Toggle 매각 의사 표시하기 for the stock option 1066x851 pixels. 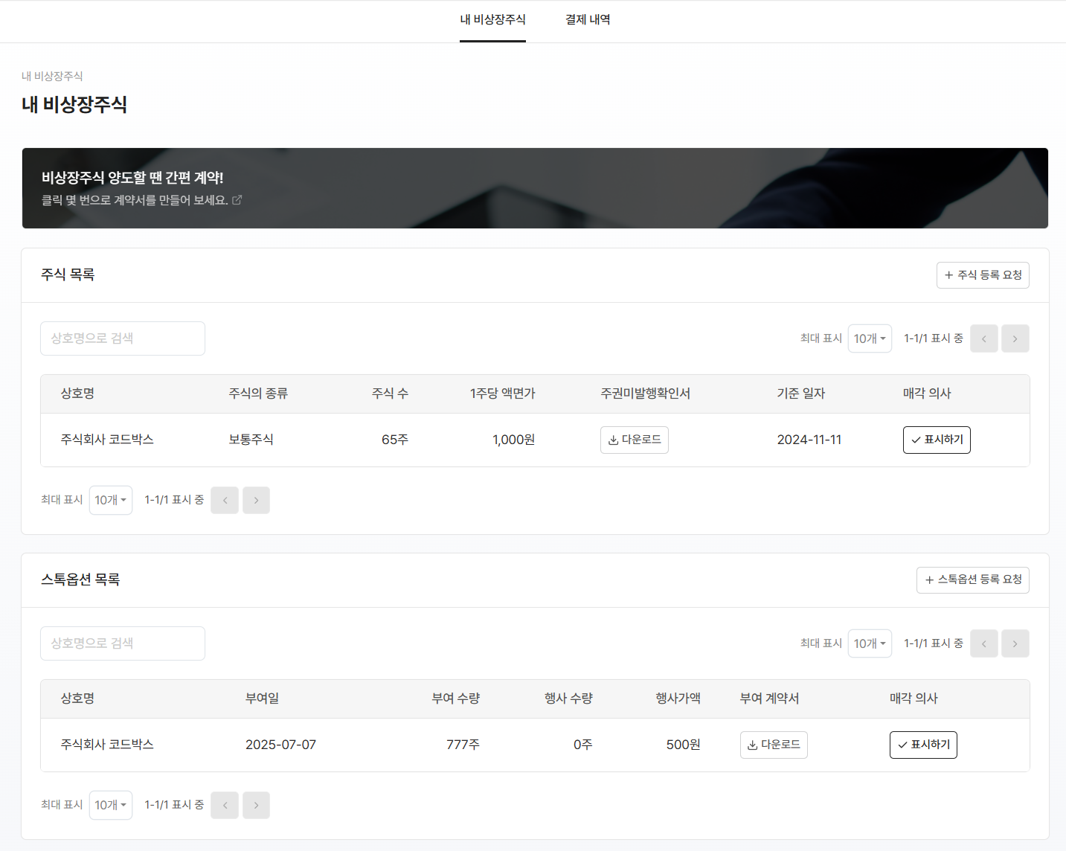pos(923,745)
